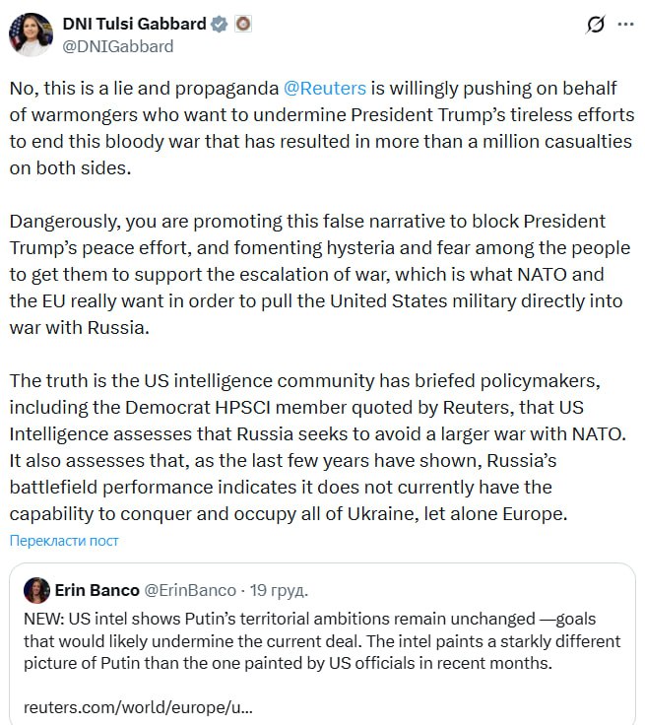Click Erin Banco name in quoted post

click(97, 590)
